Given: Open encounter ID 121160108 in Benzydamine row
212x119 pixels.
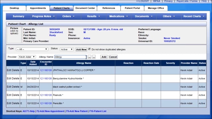Looking at the screenshot, I should point(46,79).
